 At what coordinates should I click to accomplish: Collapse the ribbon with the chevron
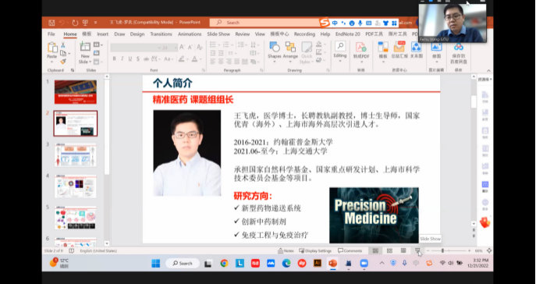click(x=488, y=71)
